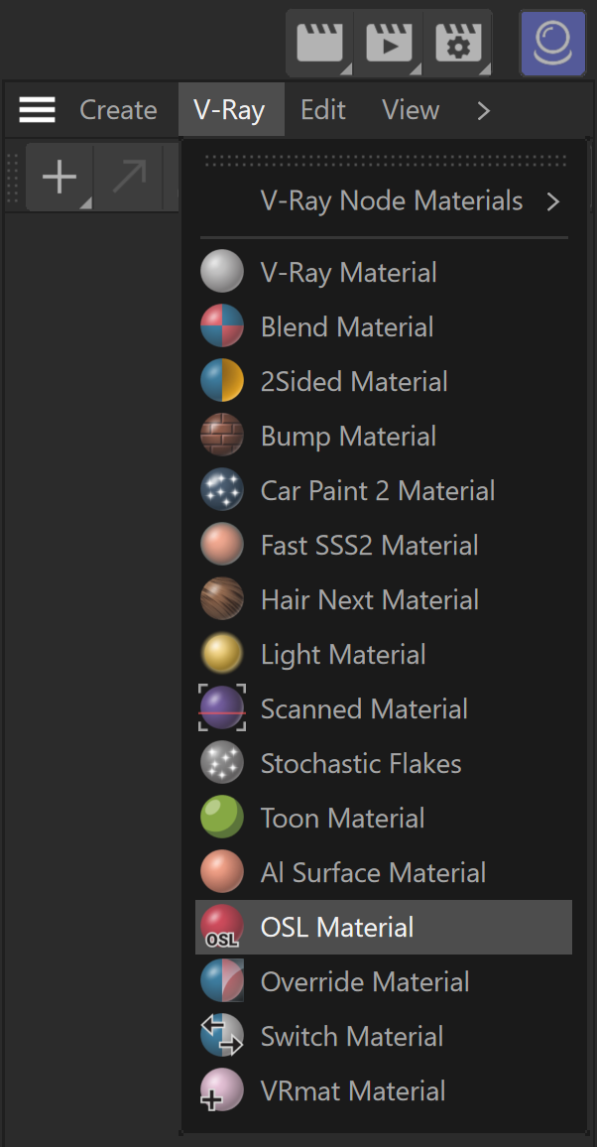Screen dimensions: 597x1147
Task: Select OSL Material from the list
Action: pyautogui.click(x=384, y=927)
